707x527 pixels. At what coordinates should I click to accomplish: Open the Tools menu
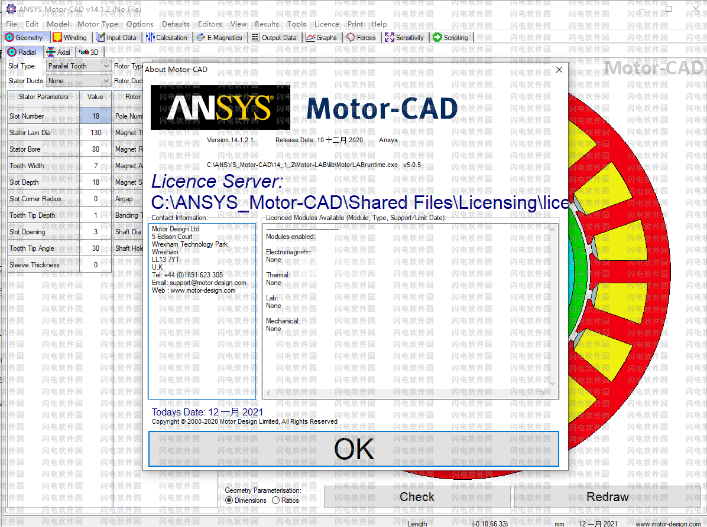pyautogui.click(x=297, y=24)
